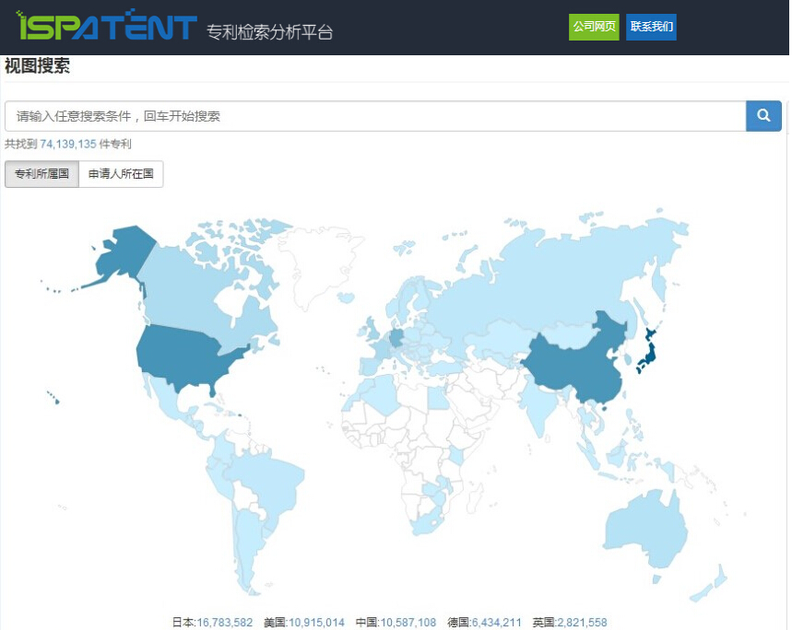
Task: Click the 日本 label in the legend
Action: (x=183, y=623)
